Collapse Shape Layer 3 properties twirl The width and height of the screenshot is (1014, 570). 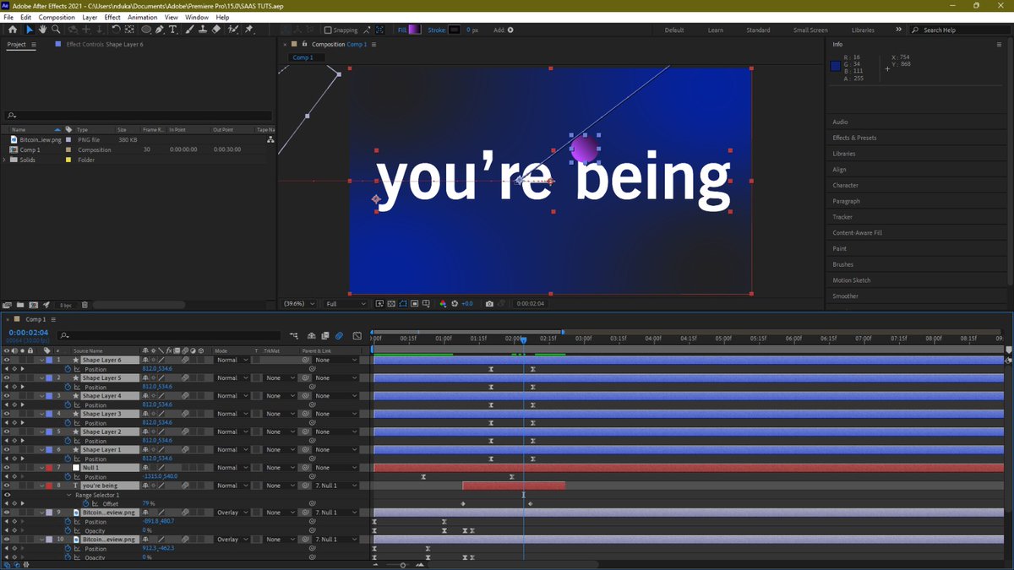point(42,414)
